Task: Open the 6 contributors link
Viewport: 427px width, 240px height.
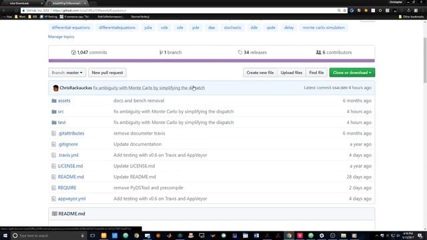Action: pos(334,52)
